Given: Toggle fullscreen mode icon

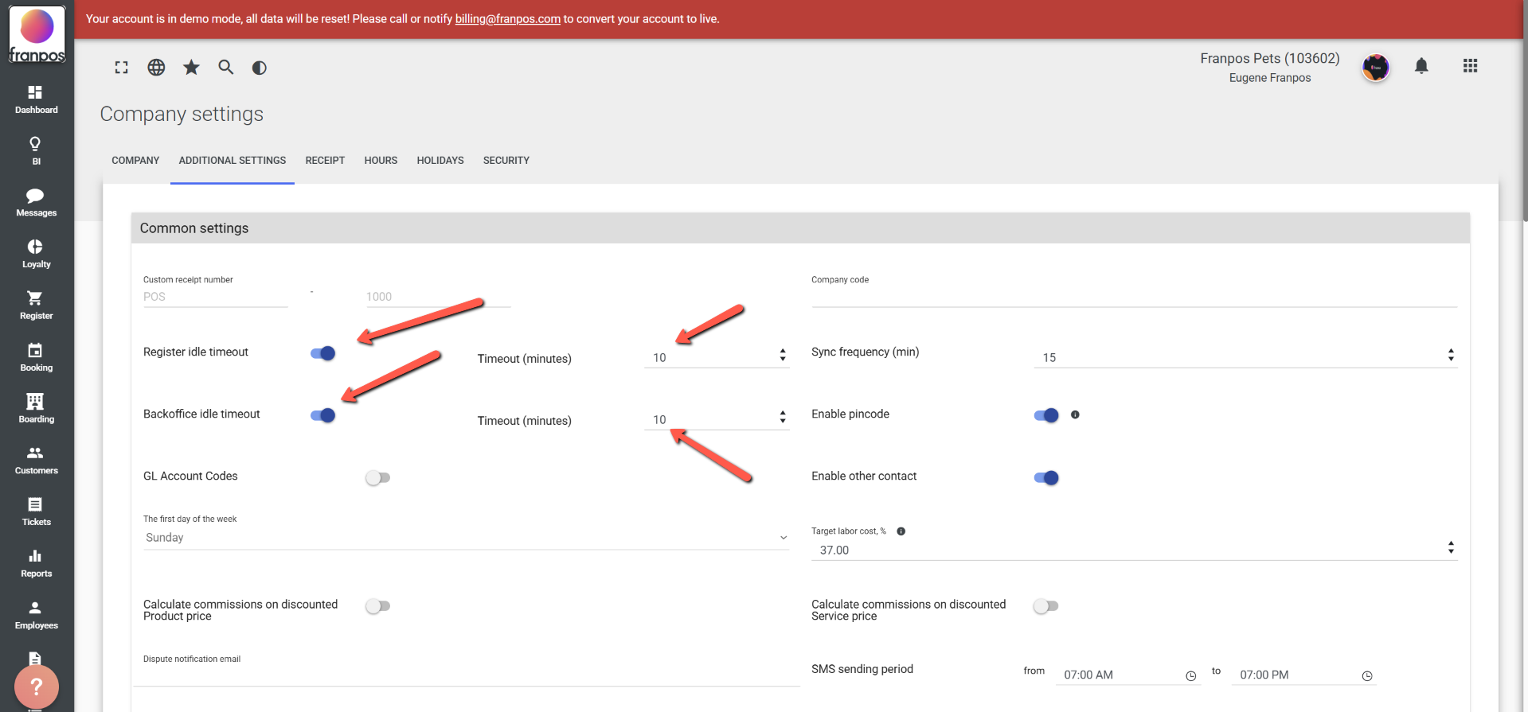Looking at the screenshot, I should 121,68.
